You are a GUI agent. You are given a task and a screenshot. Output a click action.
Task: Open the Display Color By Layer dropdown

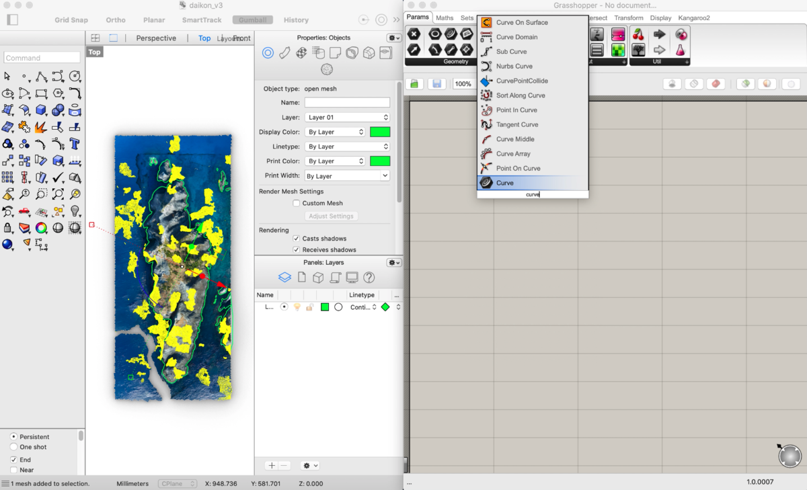point(335,132)
